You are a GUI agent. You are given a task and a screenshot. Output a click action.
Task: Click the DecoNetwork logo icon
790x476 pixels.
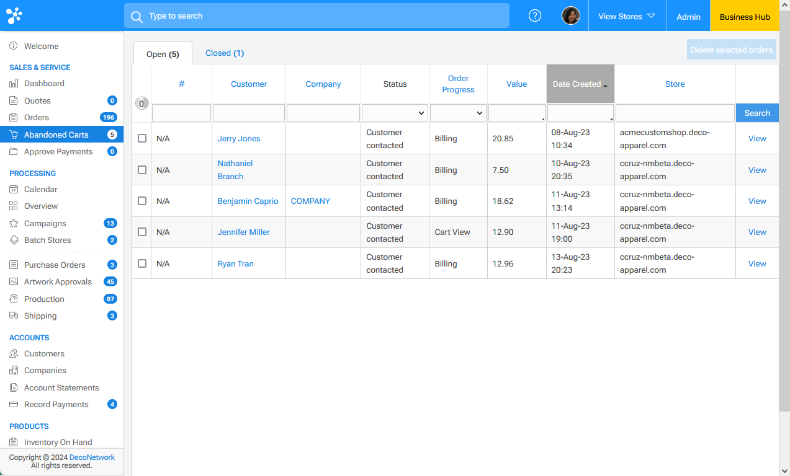[x=14, y=16]
